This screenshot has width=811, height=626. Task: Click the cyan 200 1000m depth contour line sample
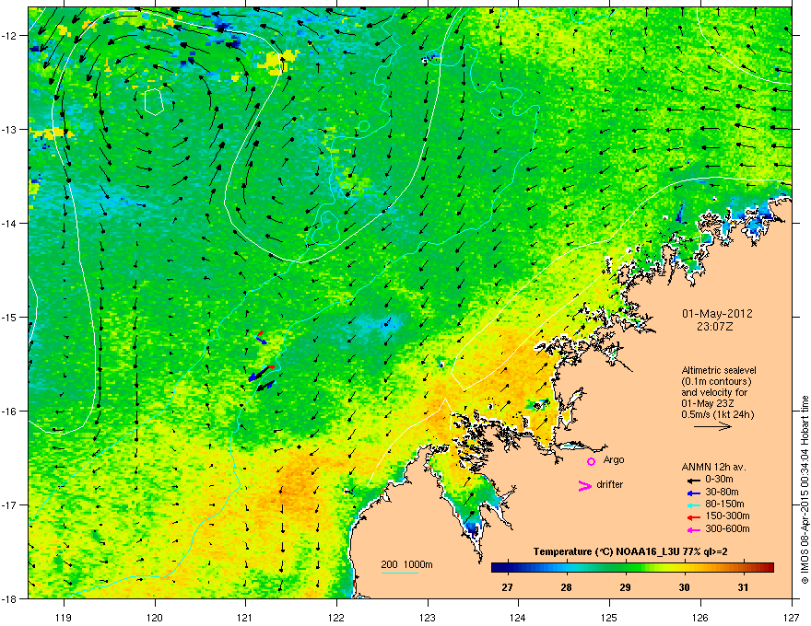[400, 573]
